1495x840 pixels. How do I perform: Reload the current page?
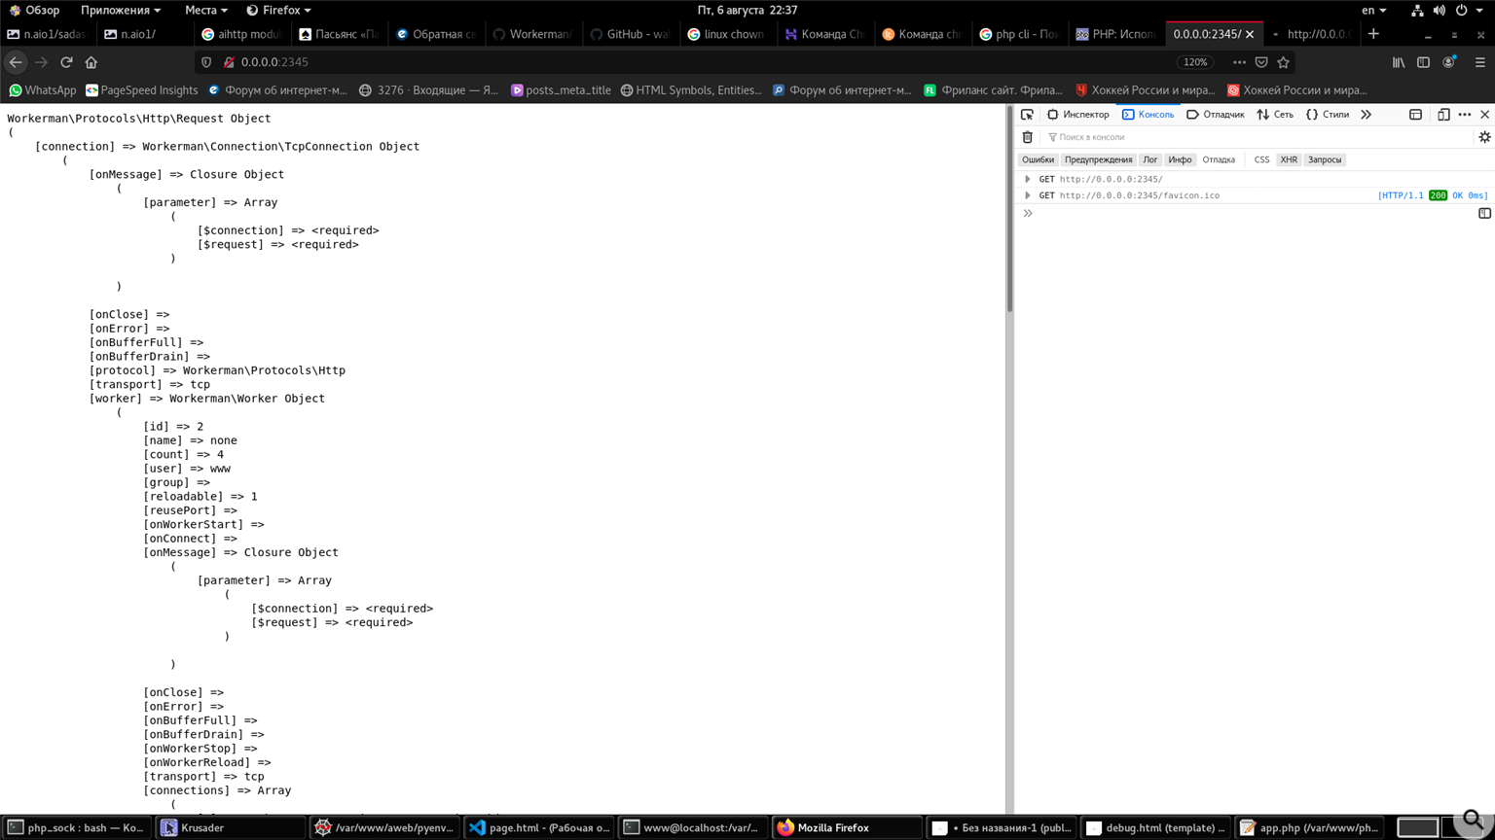pos(66,62)
